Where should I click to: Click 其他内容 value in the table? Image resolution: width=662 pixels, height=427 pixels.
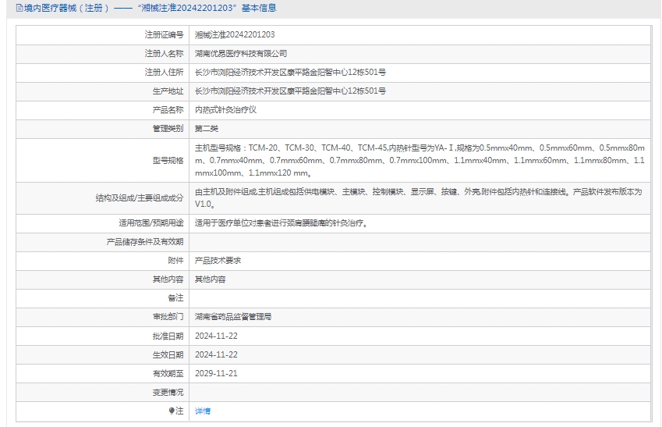210,279
